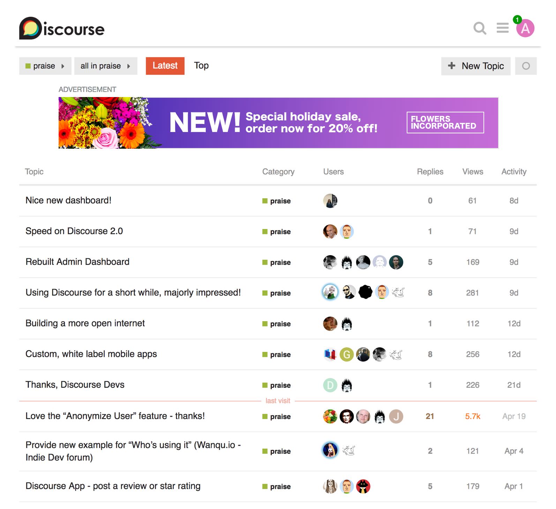Open the search panel
Image resolution: width=556 pixels, height=509 pixels.
(480, 29)
